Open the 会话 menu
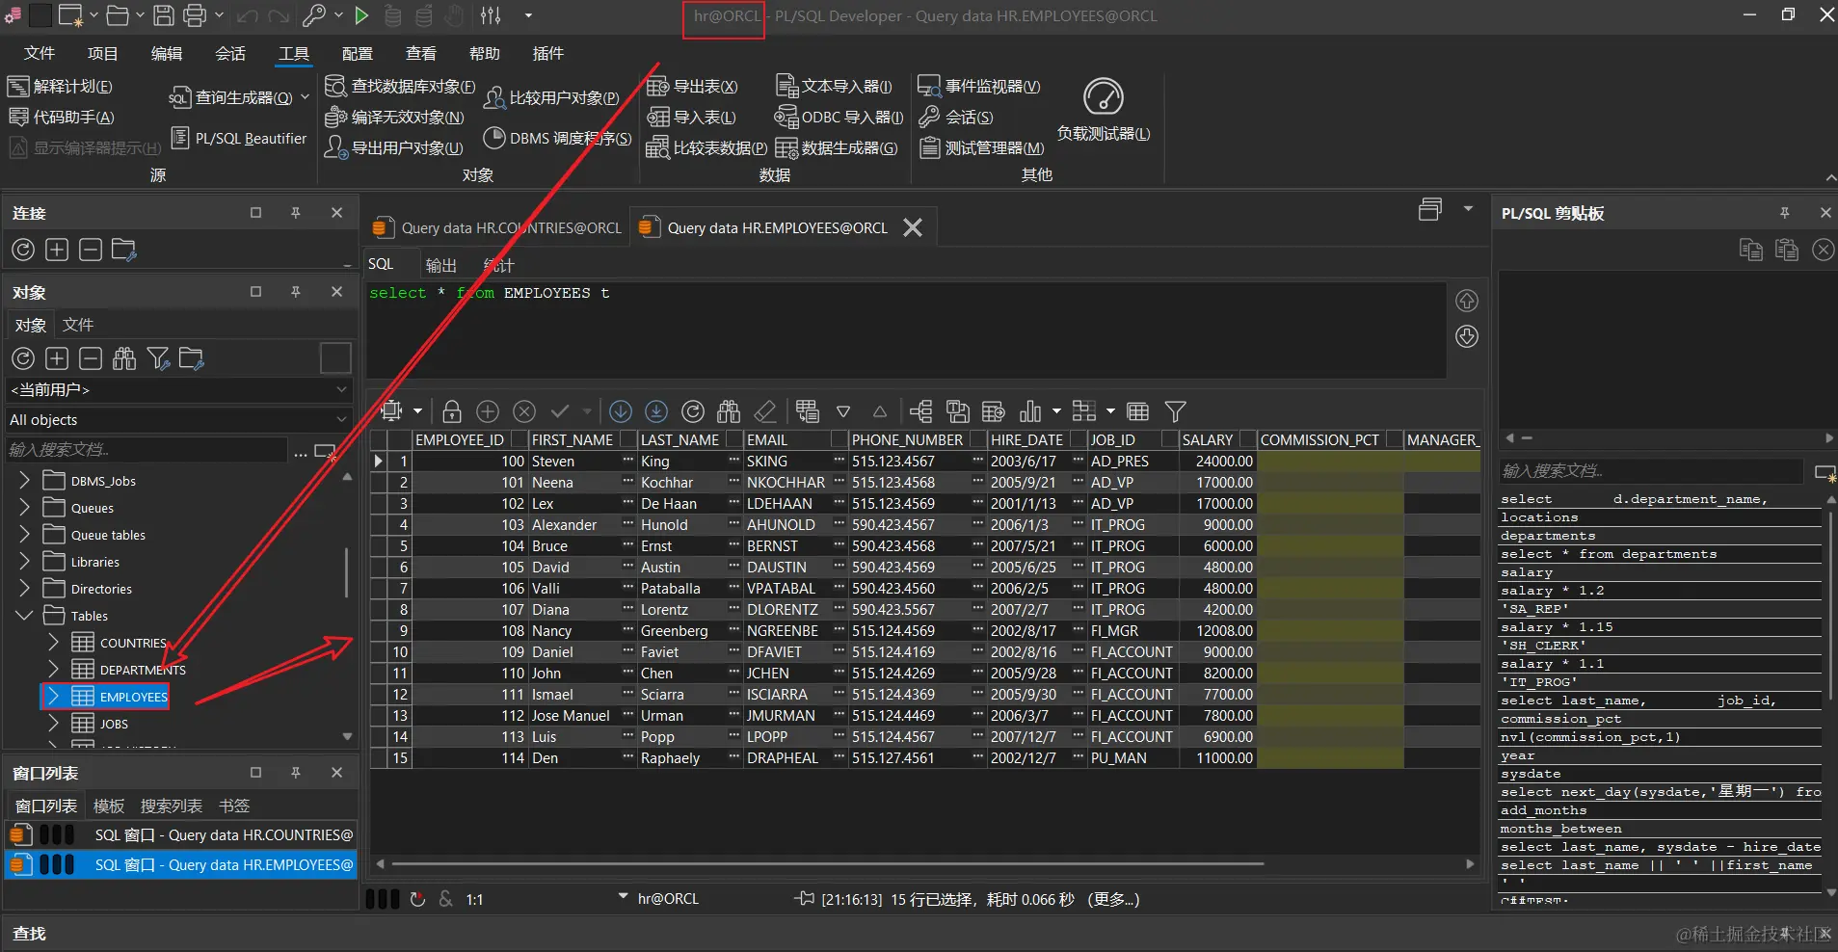The image size is (1838, 952). [x=230, y=54]
